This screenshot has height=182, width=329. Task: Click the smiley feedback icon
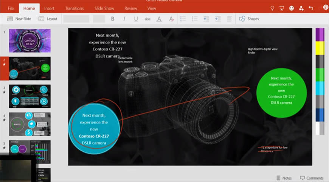[292, 8]
